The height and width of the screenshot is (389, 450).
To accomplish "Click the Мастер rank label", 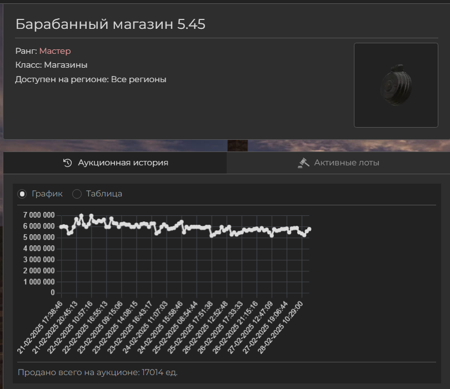I will pos(55,51).
